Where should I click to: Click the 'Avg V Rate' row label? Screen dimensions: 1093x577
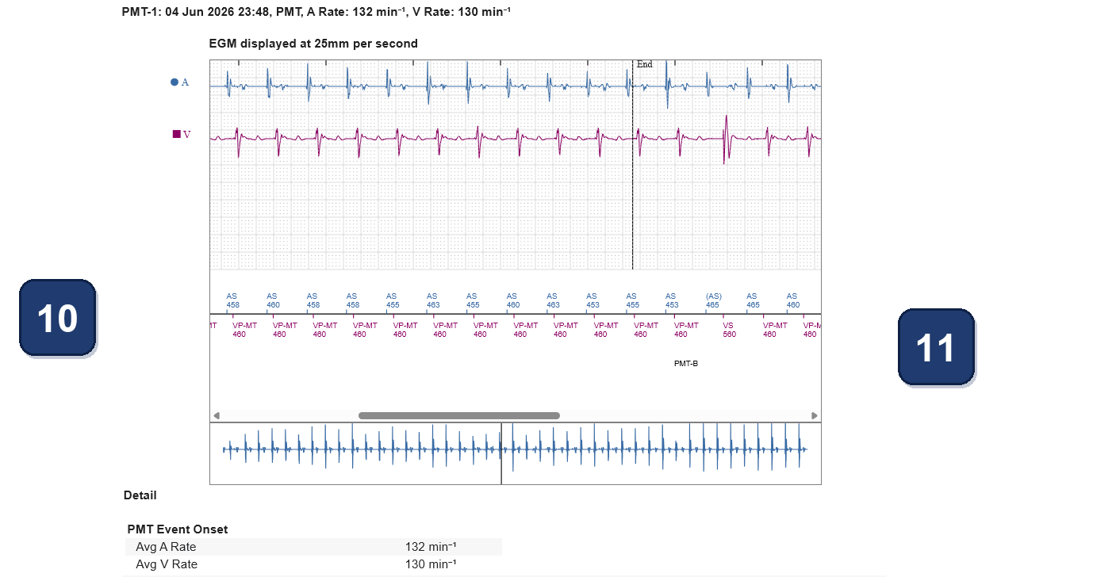pyautogui.click(x=167, y=564)
